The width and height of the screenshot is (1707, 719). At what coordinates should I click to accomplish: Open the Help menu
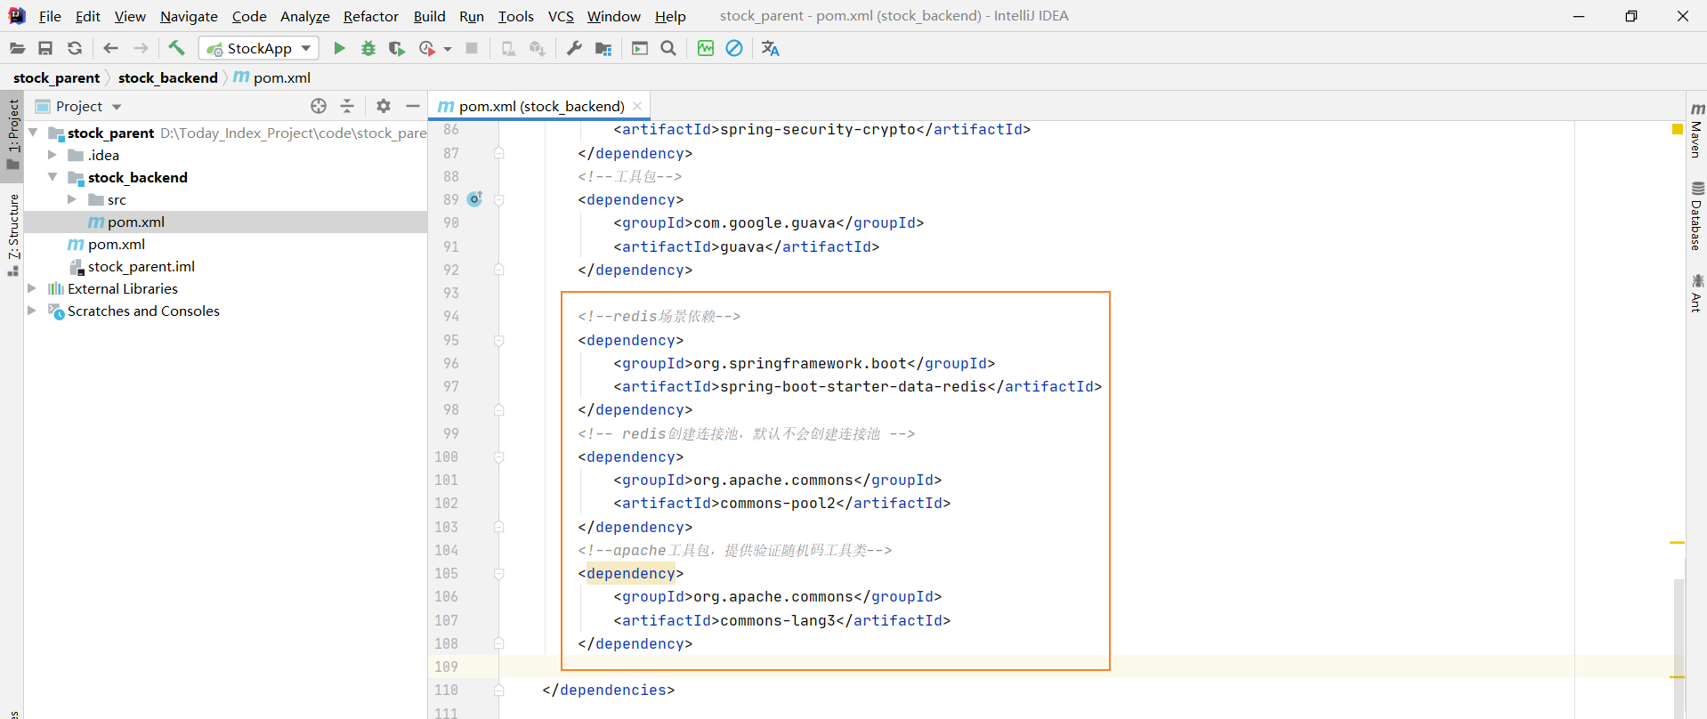670,16
